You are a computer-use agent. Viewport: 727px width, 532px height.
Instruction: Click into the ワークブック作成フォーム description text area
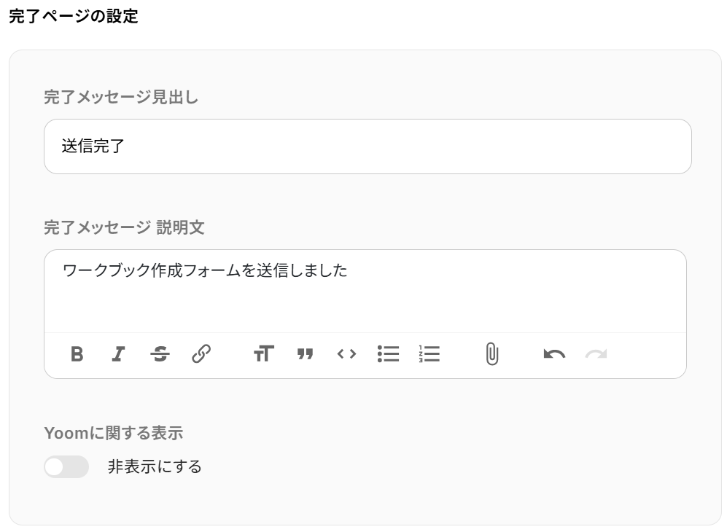click(x=365, y=290)
